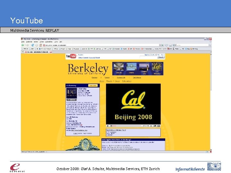Play the Cal Beijing 2008 video
Screen dimensions: 231x173
point(108,126)
